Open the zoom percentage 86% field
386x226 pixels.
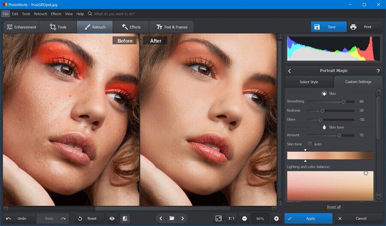click(x=260, y=218)
